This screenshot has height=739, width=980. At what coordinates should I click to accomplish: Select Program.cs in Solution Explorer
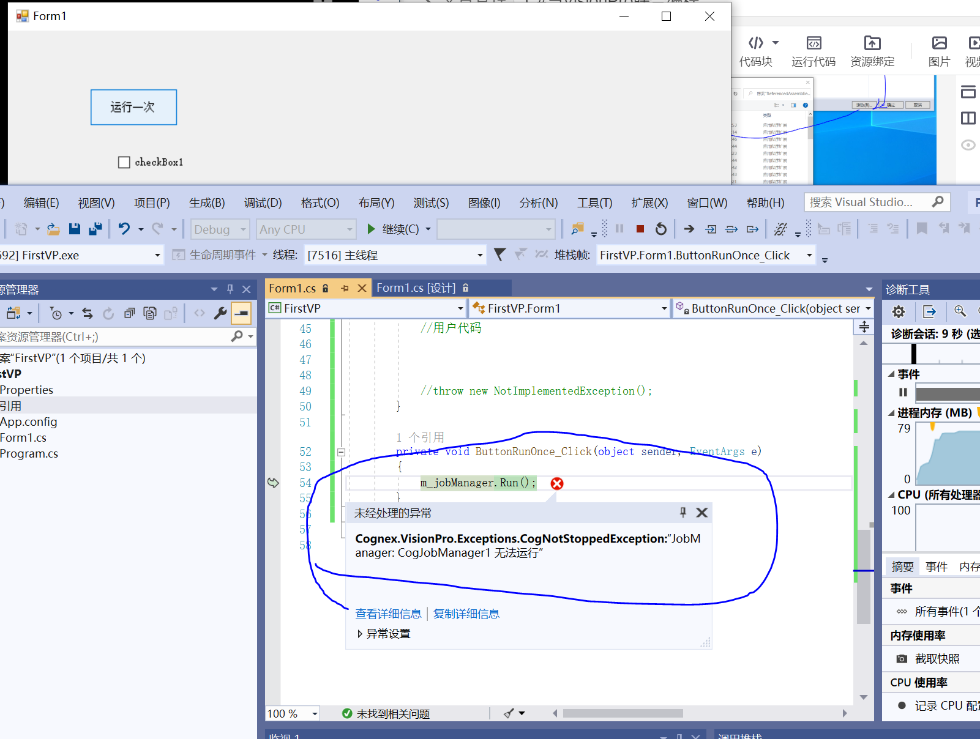[29, 453]
